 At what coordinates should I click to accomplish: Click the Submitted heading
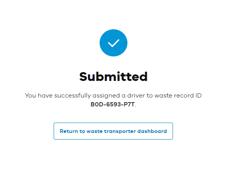113,76
